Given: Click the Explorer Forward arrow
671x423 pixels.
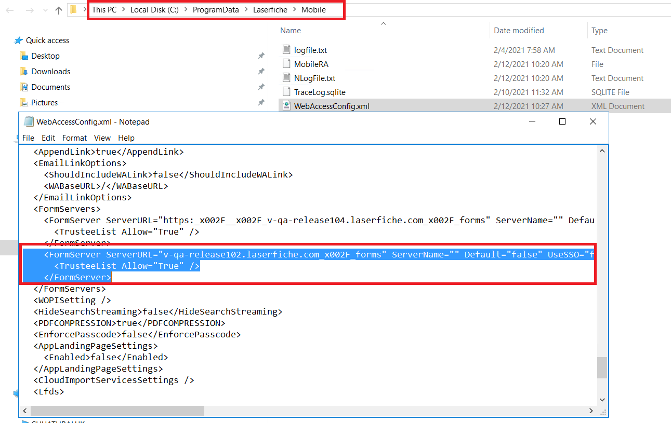Looking at the screenshot, I should point(30,10).
